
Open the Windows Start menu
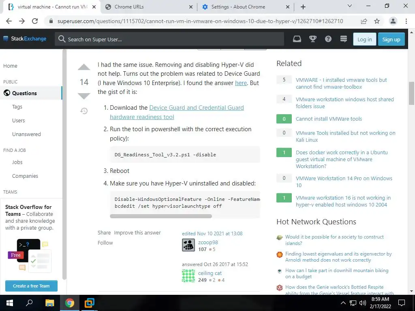coord(10,303)
